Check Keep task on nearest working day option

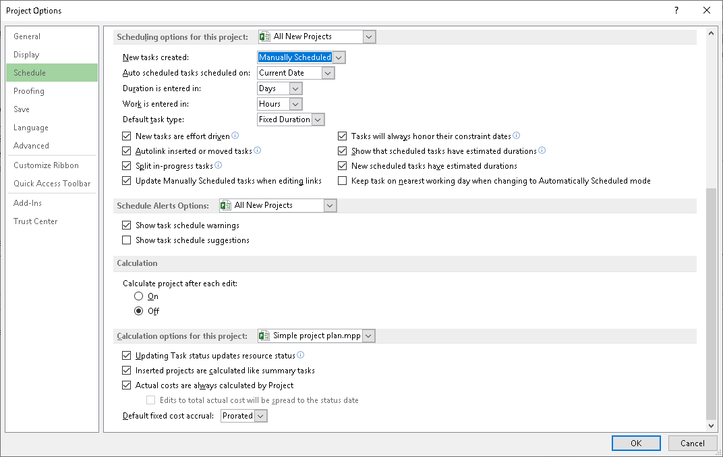click(x=342, y=181)
